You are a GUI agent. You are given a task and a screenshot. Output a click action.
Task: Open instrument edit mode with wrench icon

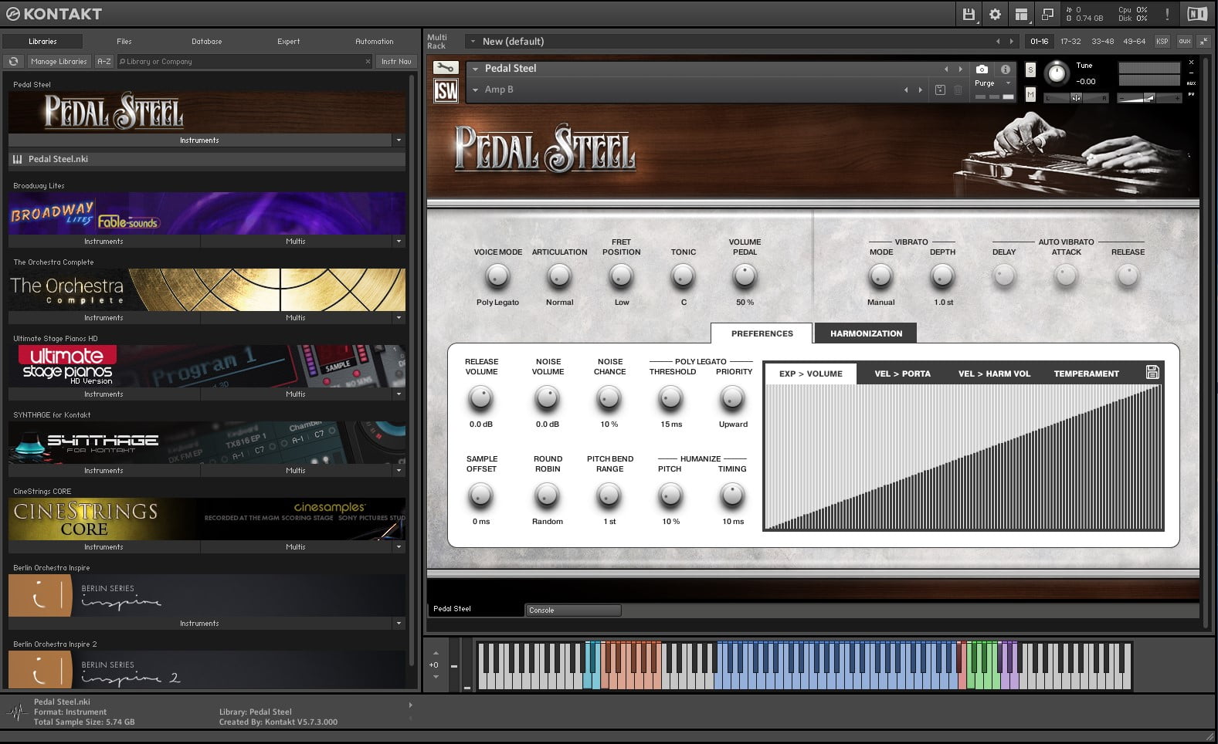pyautogui.click(x=446, y=68)
